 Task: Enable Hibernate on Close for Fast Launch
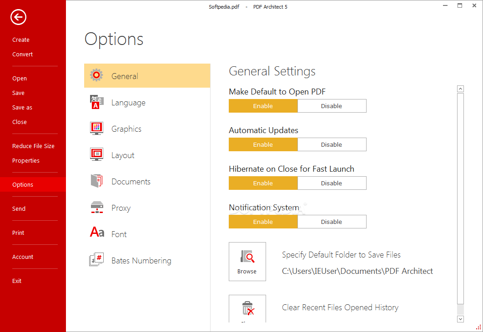(x=263, y=183)
